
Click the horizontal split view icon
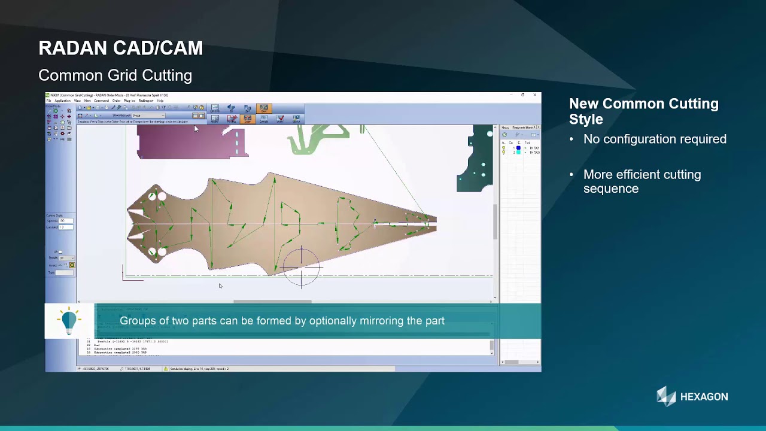pyautogui.click(x=195, y=116)
